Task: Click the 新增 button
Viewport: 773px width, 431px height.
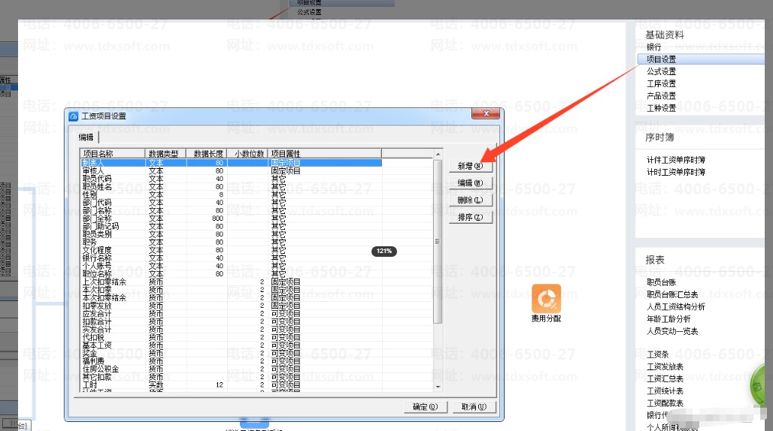Action: [x=471, y=166]
